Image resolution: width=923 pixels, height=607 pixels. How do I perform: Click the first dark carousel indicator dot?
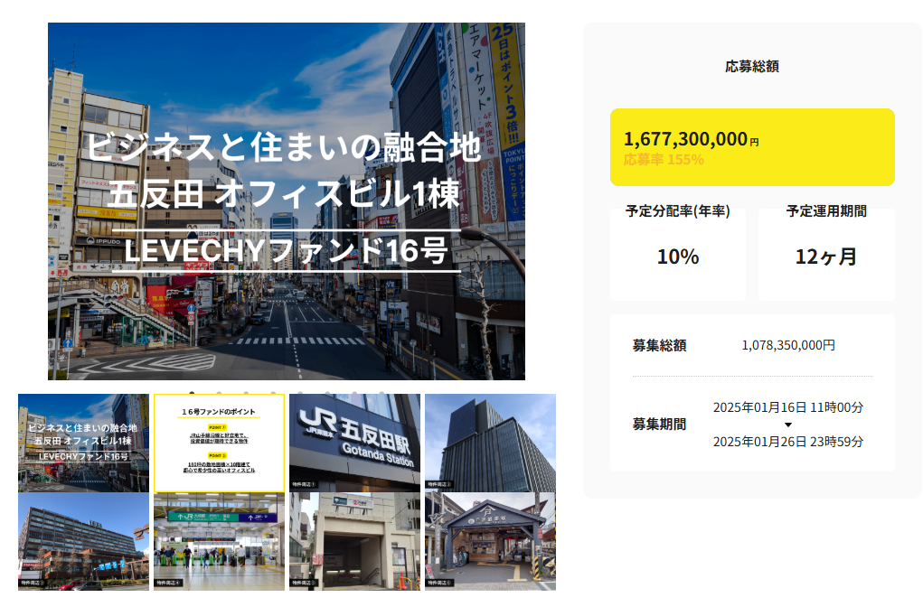192,393
